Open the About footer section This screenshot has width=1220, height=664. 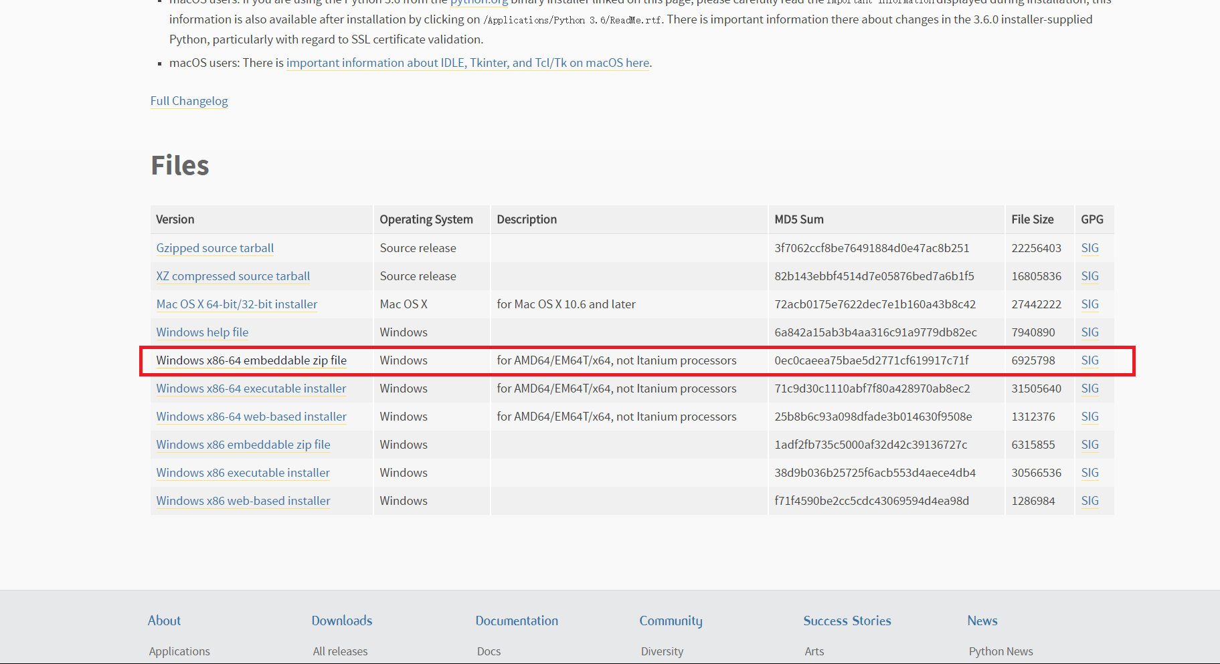tap(164, 621)
